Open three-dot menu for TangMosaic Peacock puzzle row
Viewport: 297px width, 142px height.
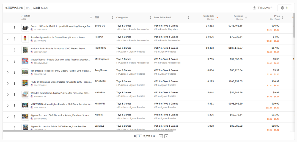coord(15,72)
